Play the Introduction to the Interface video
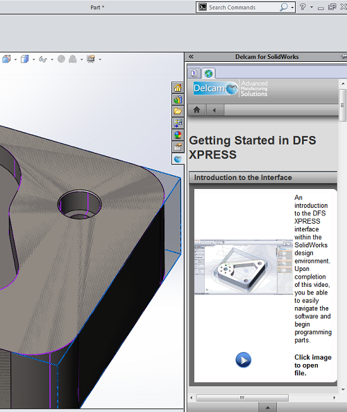 click(x=244, y=360)
